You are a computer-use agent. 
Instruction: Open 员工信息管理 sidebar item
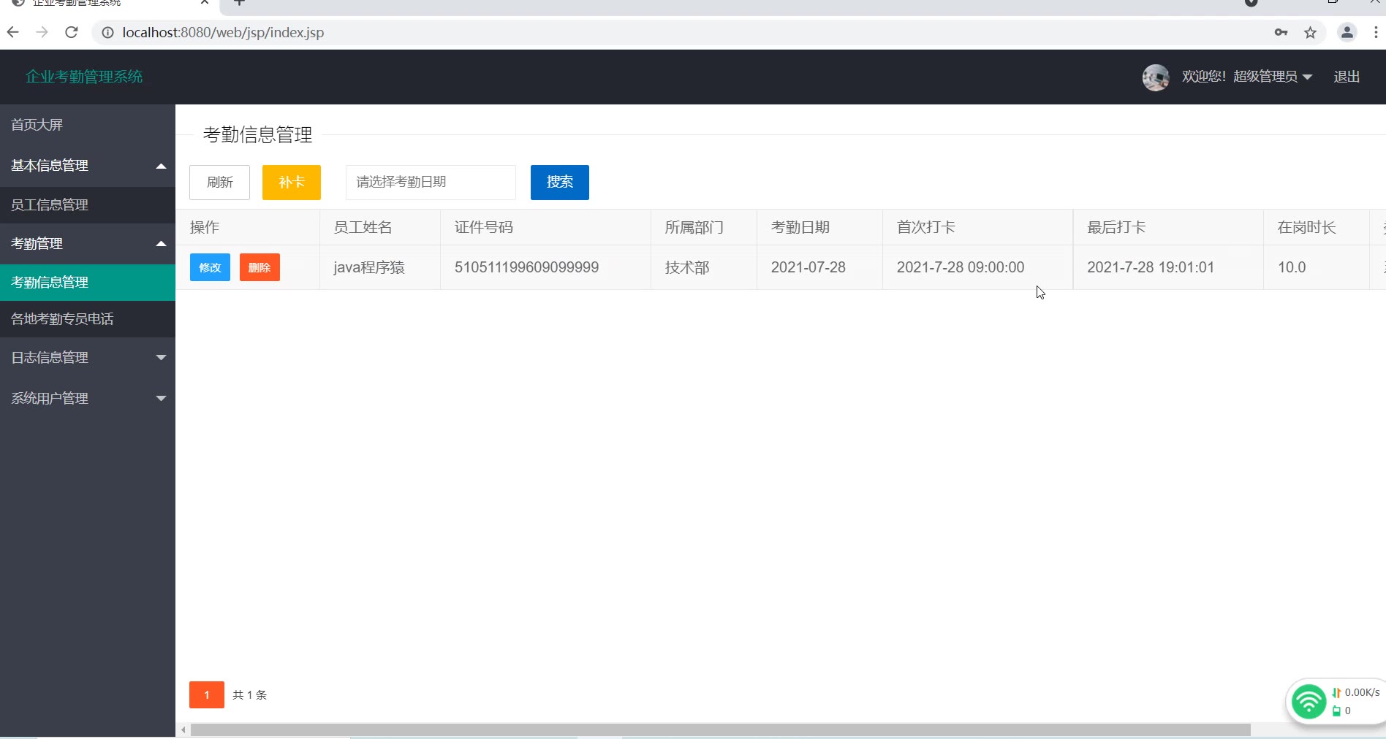pos(88,205)
